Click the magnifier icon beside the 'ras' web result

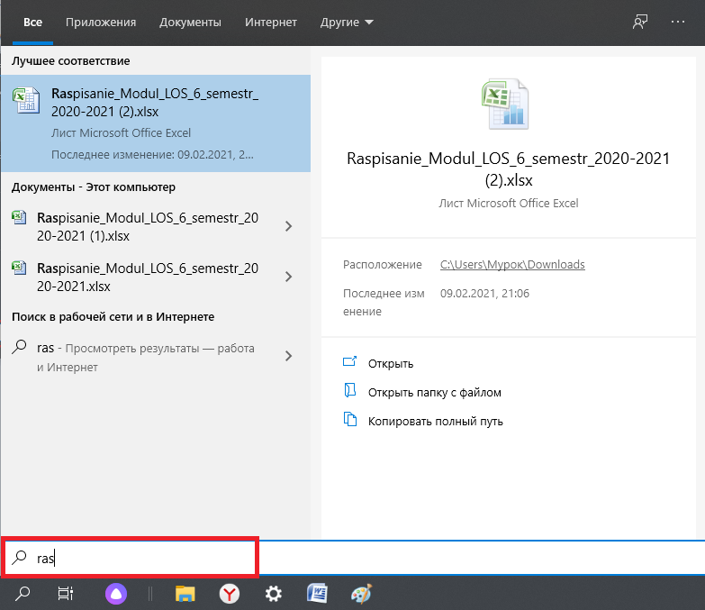19,347
